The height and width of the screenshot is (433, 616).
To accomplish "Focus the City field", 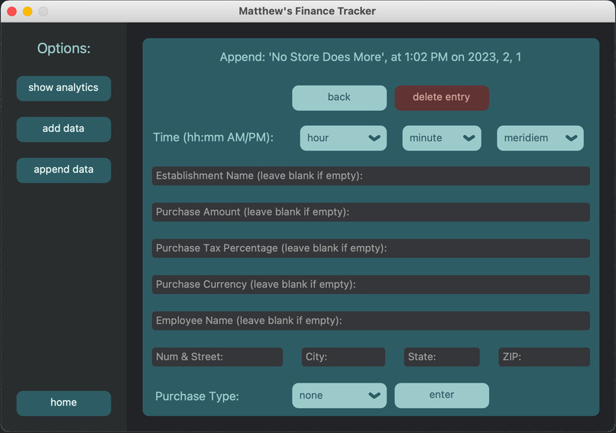I will click(343, 357).
